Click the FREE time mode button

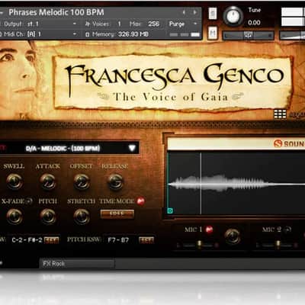[117, 214]
